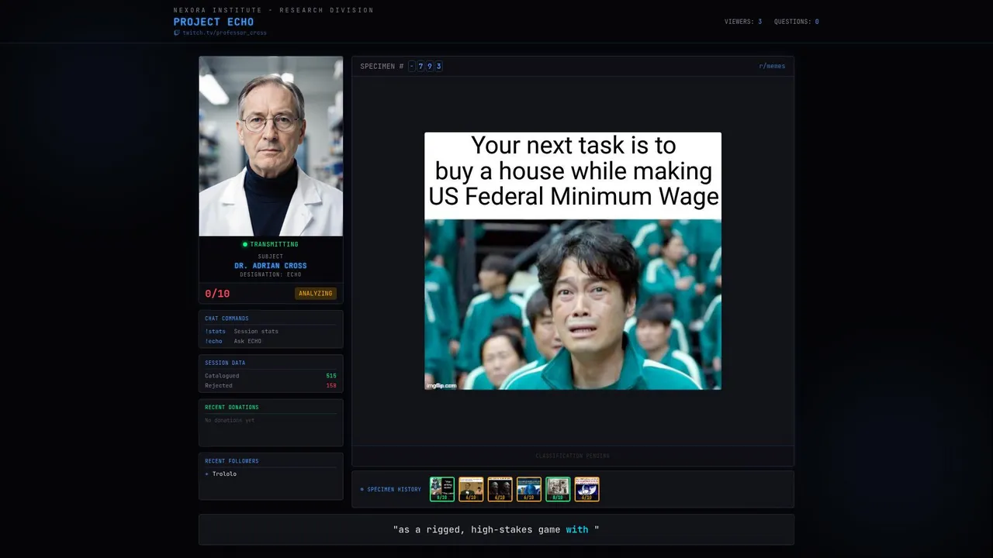
Task: Click the !stats chat command
Action: [215, 331]
